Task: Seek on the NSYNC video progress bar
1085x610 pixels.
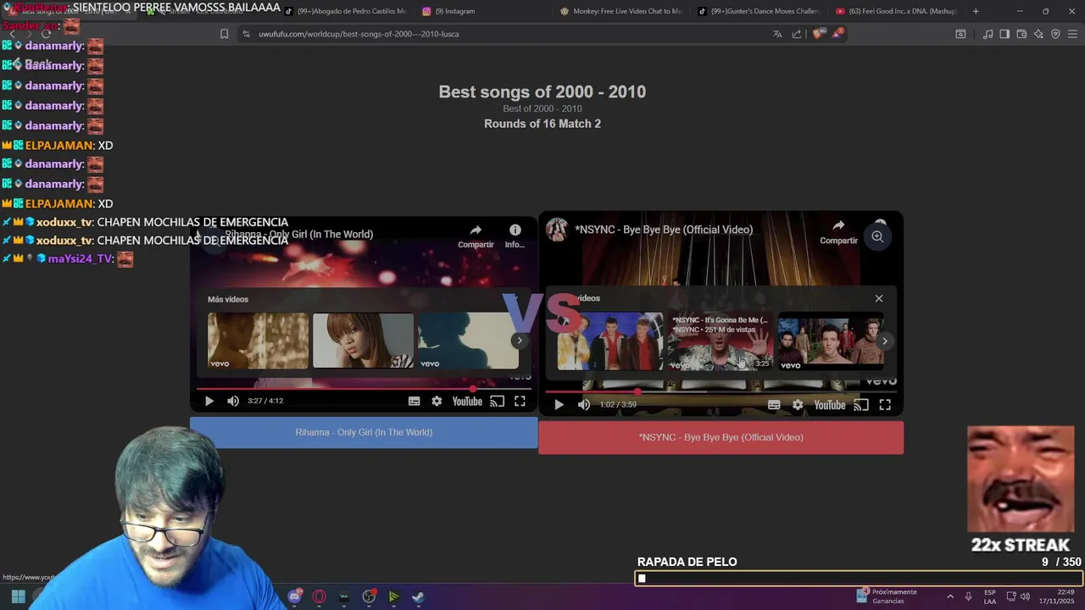Action: (x=721, y=391)
